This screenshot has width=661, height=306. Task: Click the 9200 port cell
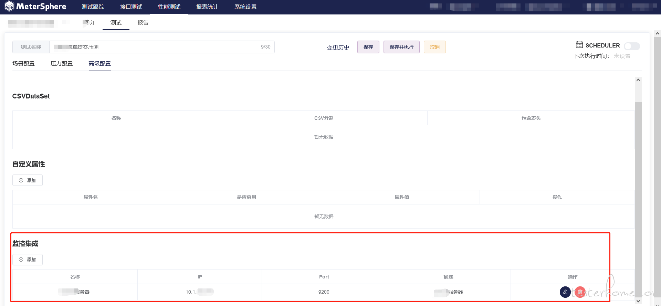(x=324, y=292)
